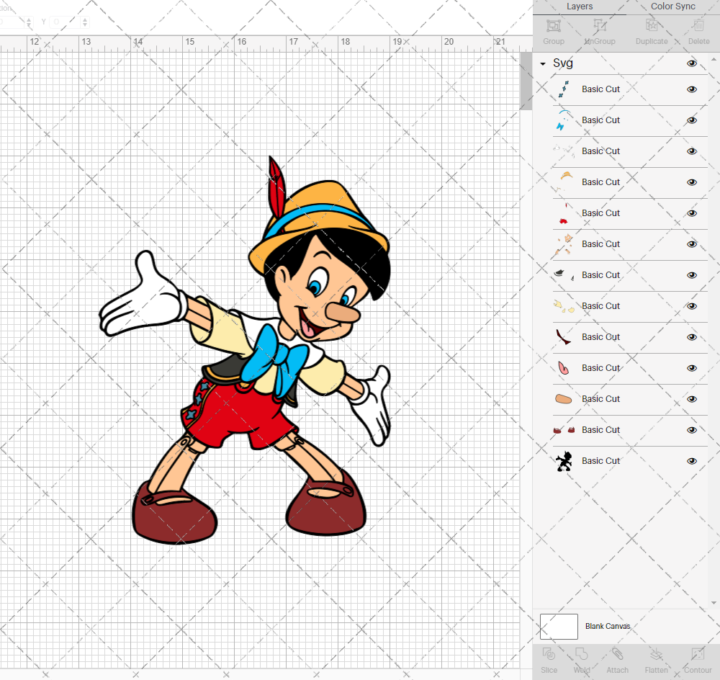Select the Slice tool
720x680 pixels.
point(549,661)
